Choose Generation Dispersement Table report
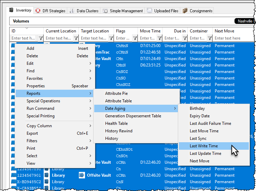 coord(136,116)
